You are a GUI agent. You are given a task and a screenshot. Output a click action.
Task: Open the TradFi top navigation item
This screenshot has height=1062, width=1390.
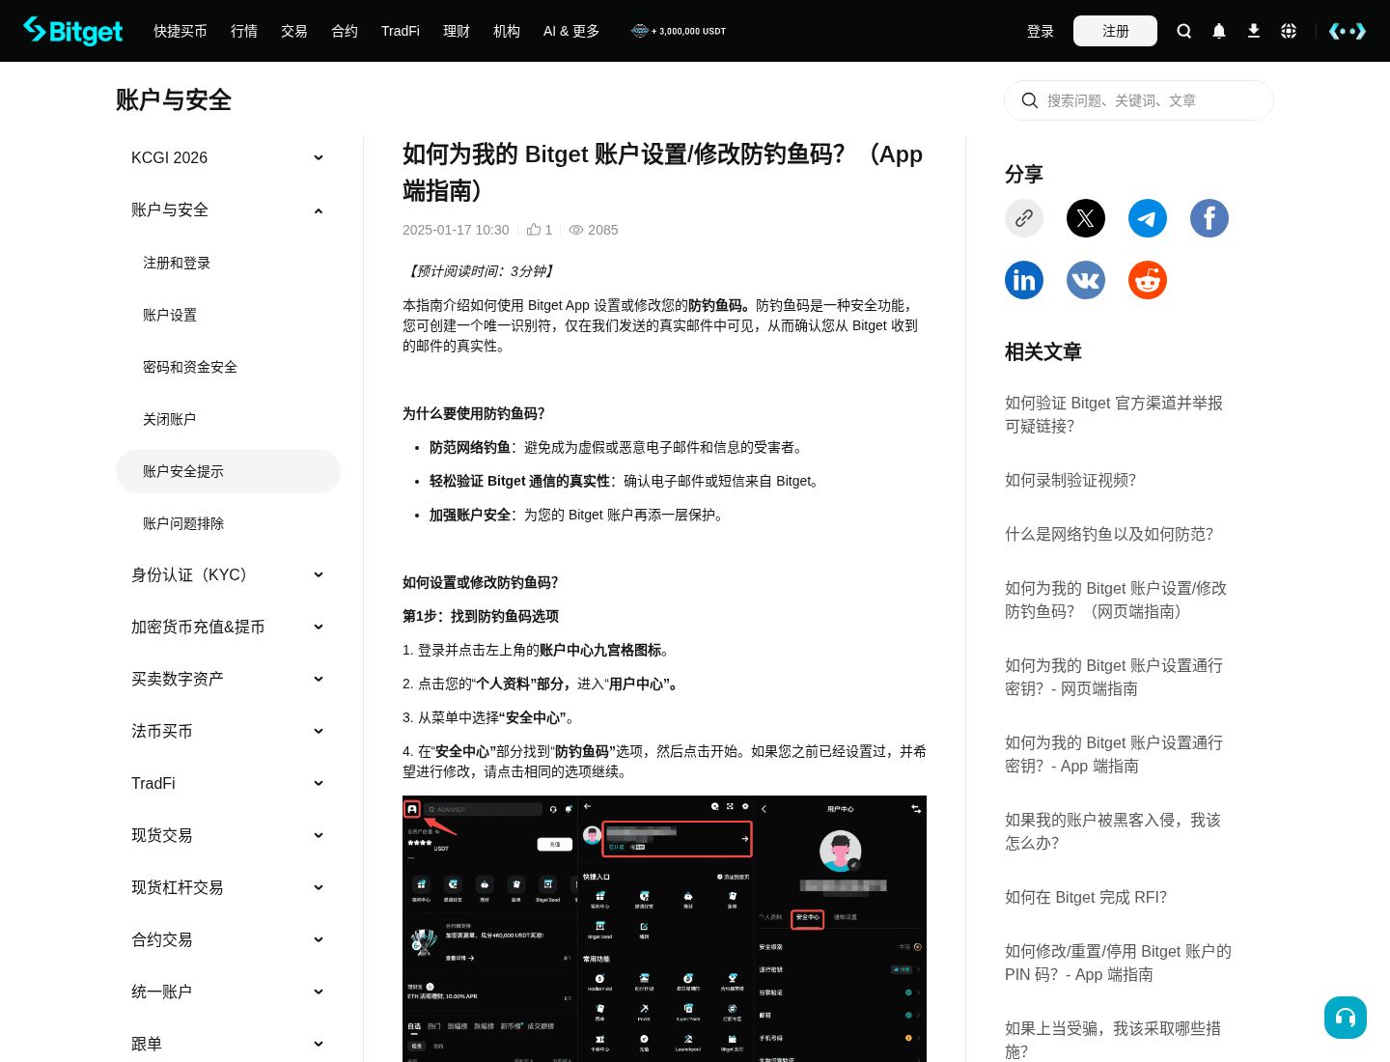(x=401, y=31)
